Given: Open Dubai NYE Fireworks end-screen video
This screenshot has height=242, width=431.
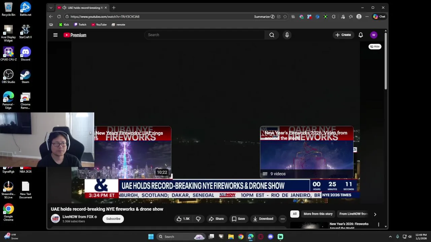Looking at the screenshot, I should point(133,152).
